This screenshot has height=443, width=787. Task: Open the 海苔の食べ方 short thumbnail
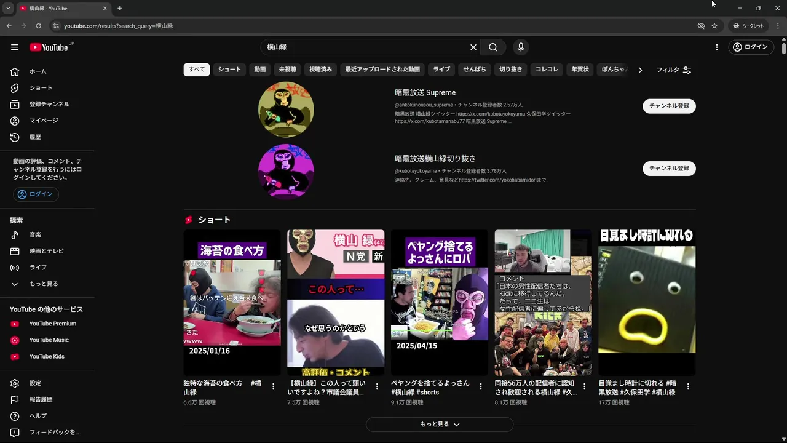[232, 303]
